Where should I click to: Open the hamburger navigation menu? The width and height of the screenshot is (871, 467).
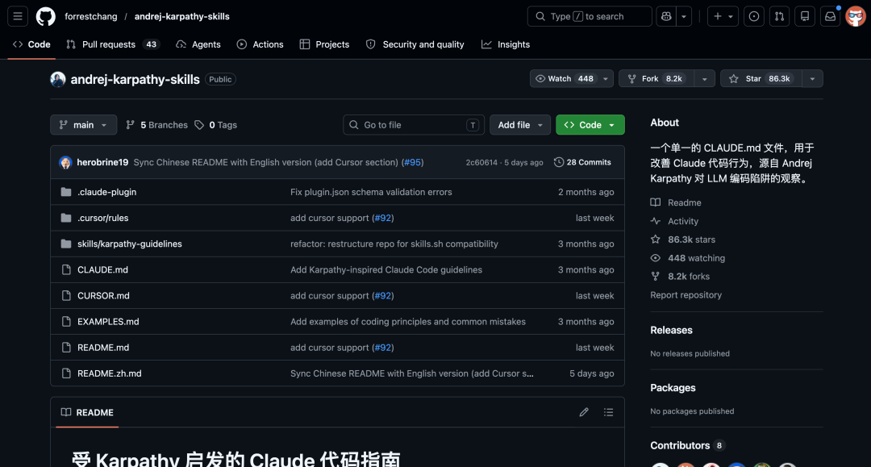tap(18, 16)
